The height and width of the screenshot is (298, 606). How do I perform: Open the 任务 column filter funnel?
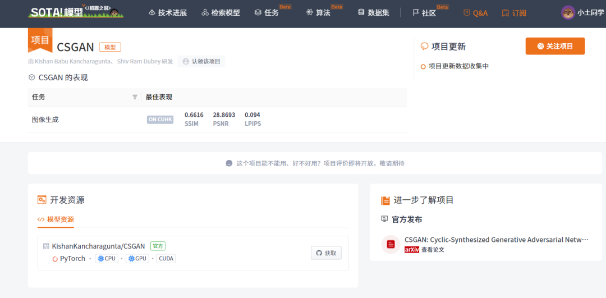click(x=135, y=97)
